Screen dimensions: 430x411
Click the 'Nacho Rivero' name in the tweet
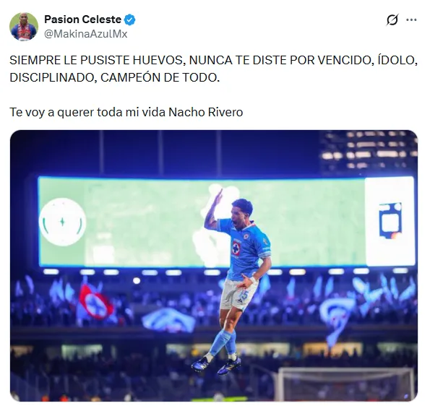coord(206,112)
